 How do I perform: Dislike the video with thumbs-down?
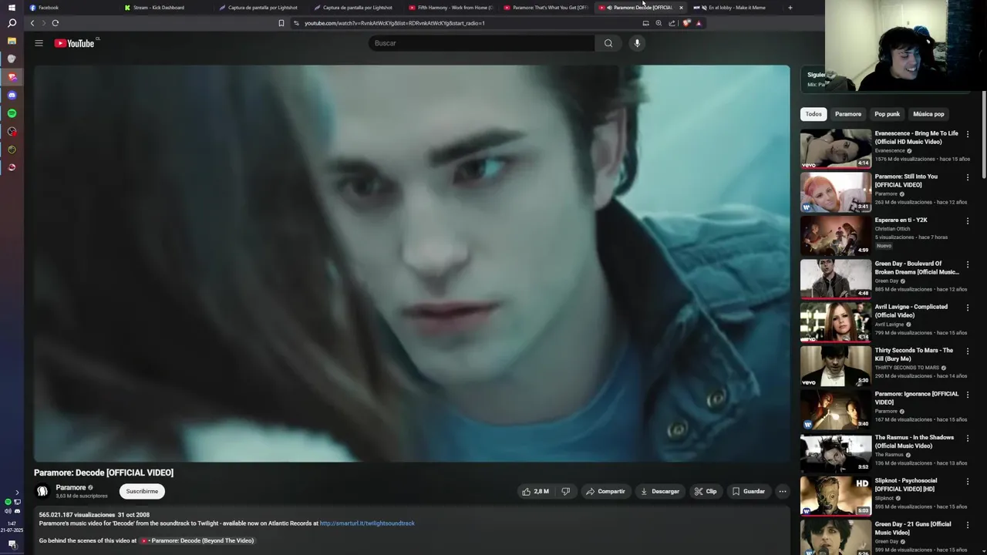click(x=565, y=491)
